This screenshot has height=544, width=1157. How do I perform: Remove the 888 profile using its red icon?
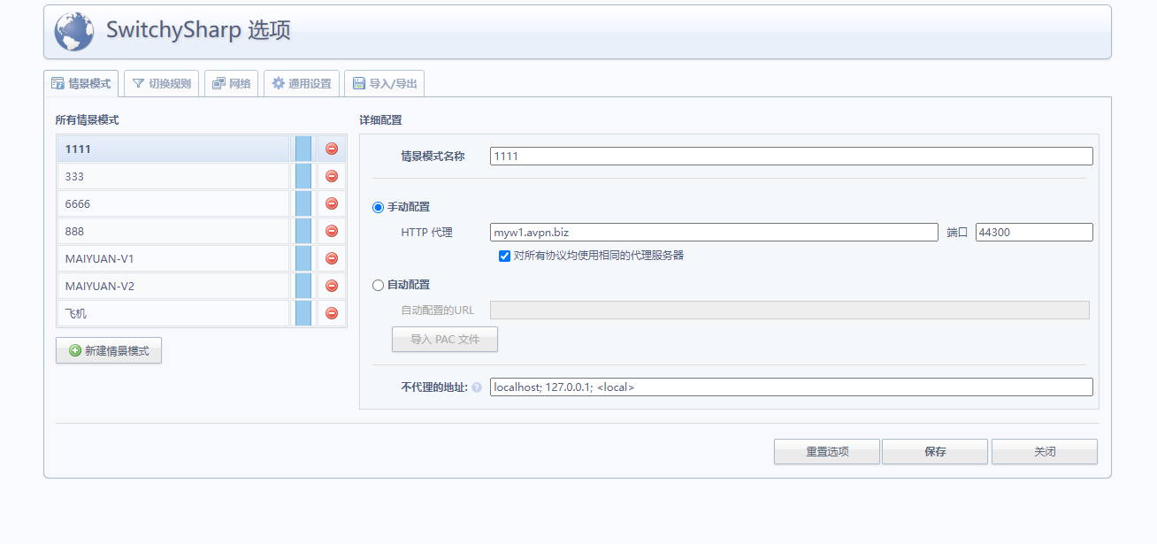[x=332, y=231]
